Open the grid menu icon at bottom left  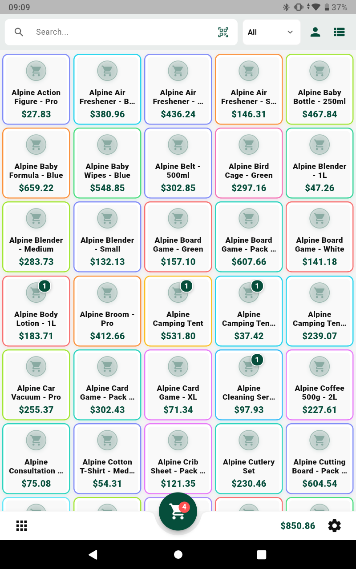pos(21,526)
